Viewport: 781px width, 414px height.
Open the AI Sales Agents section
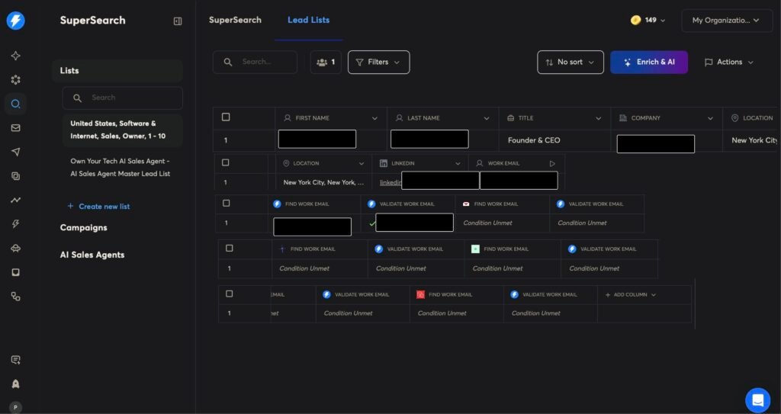pos(92,255)
